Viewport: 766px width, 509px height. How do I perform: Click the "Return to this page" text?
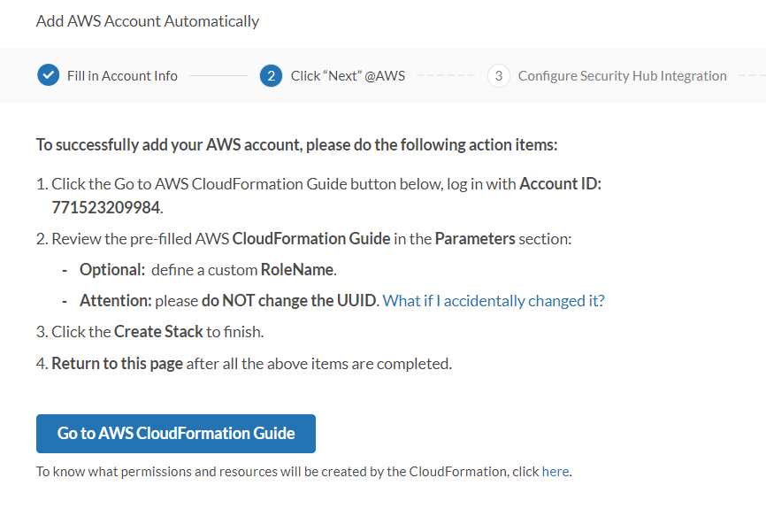coord(117,363)
